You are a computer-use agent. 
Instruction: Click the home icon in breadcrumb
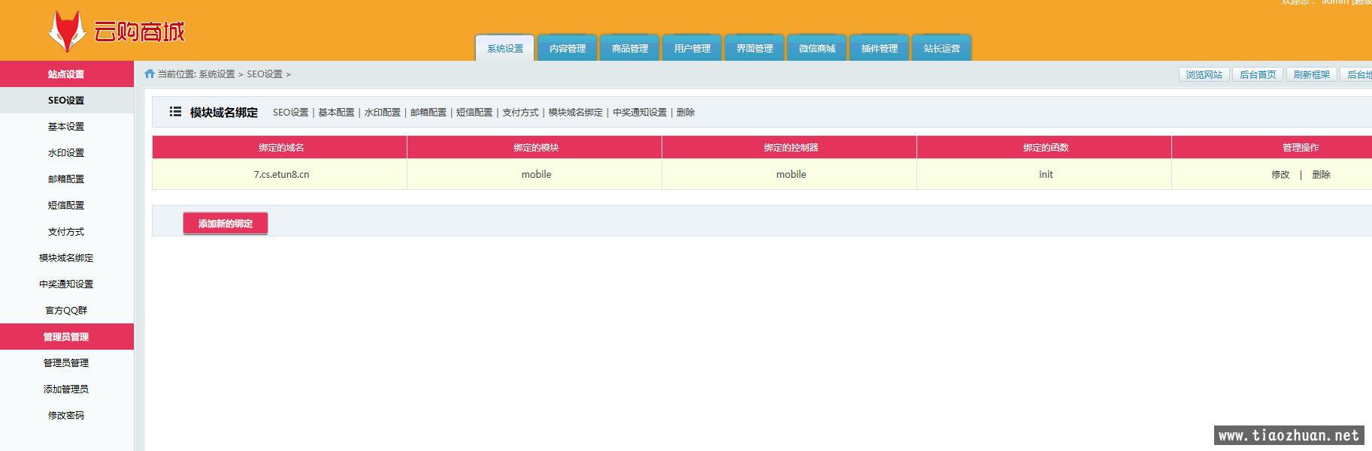[150, 74]
